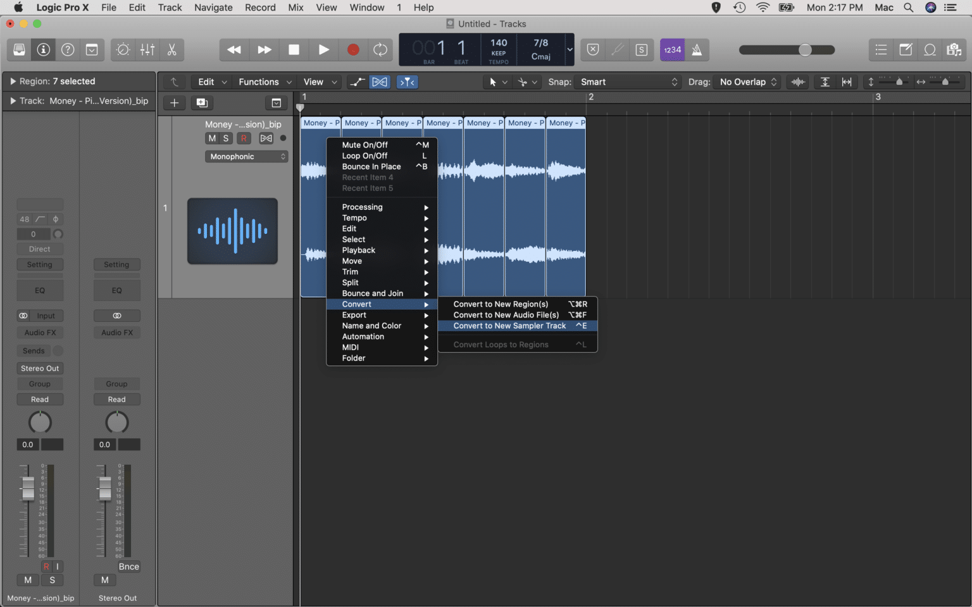Click the scissors Editors icon
The image size is (972, 607).
point(173,50)
